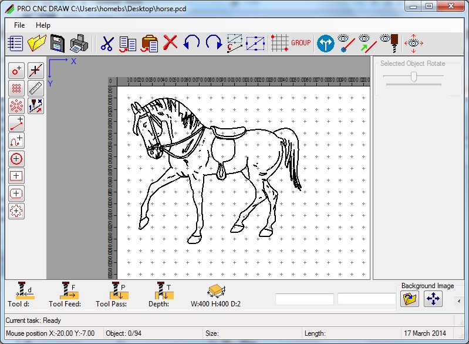Select the ruler measure tool

(36, 88)
